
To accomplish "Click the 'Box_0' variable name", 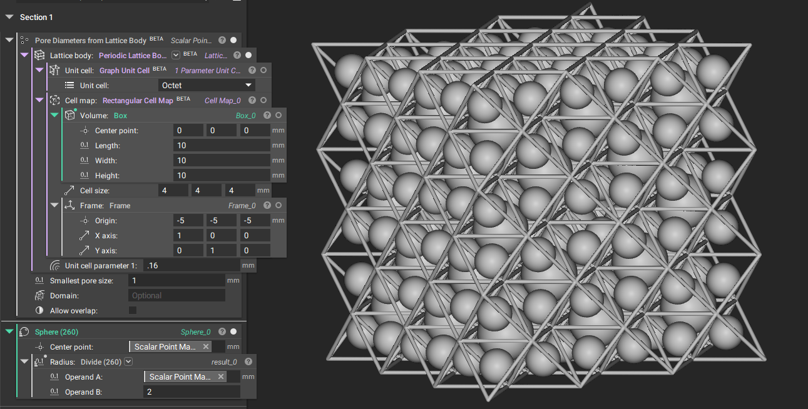I will click(246, 116).
